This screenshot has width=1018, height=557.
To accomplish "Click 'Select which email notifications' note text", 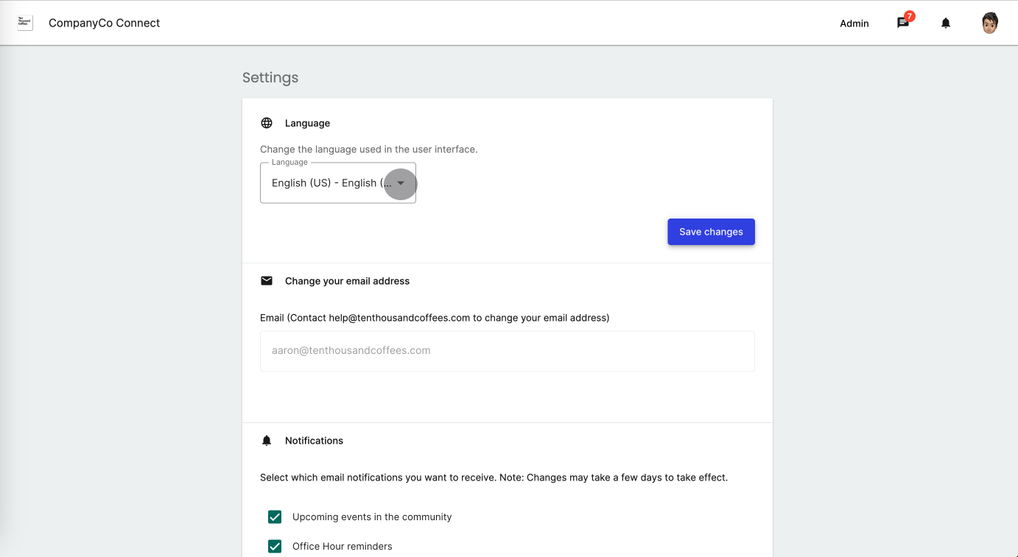I will pos(494,478).
